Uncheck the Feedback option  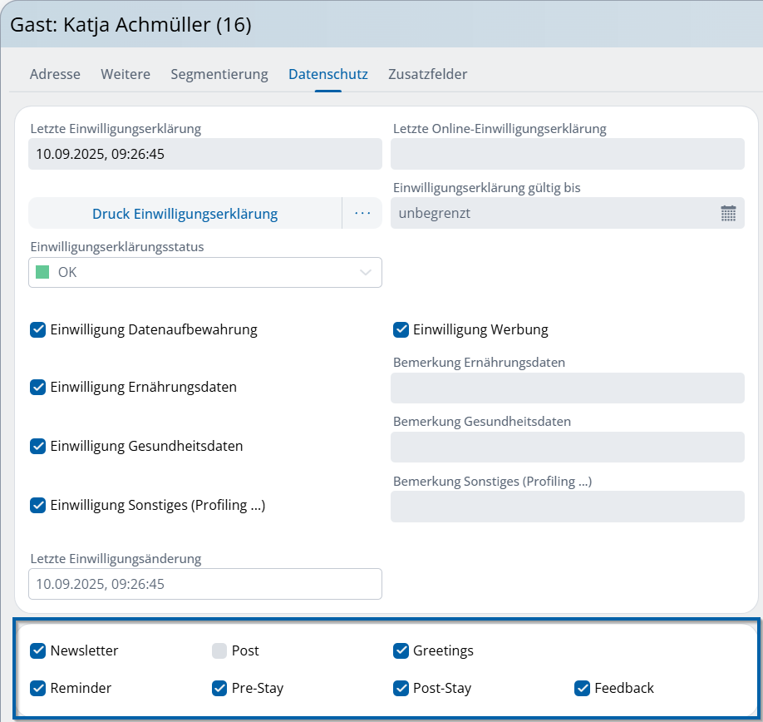pyautogui.click(x=582, y=688)
